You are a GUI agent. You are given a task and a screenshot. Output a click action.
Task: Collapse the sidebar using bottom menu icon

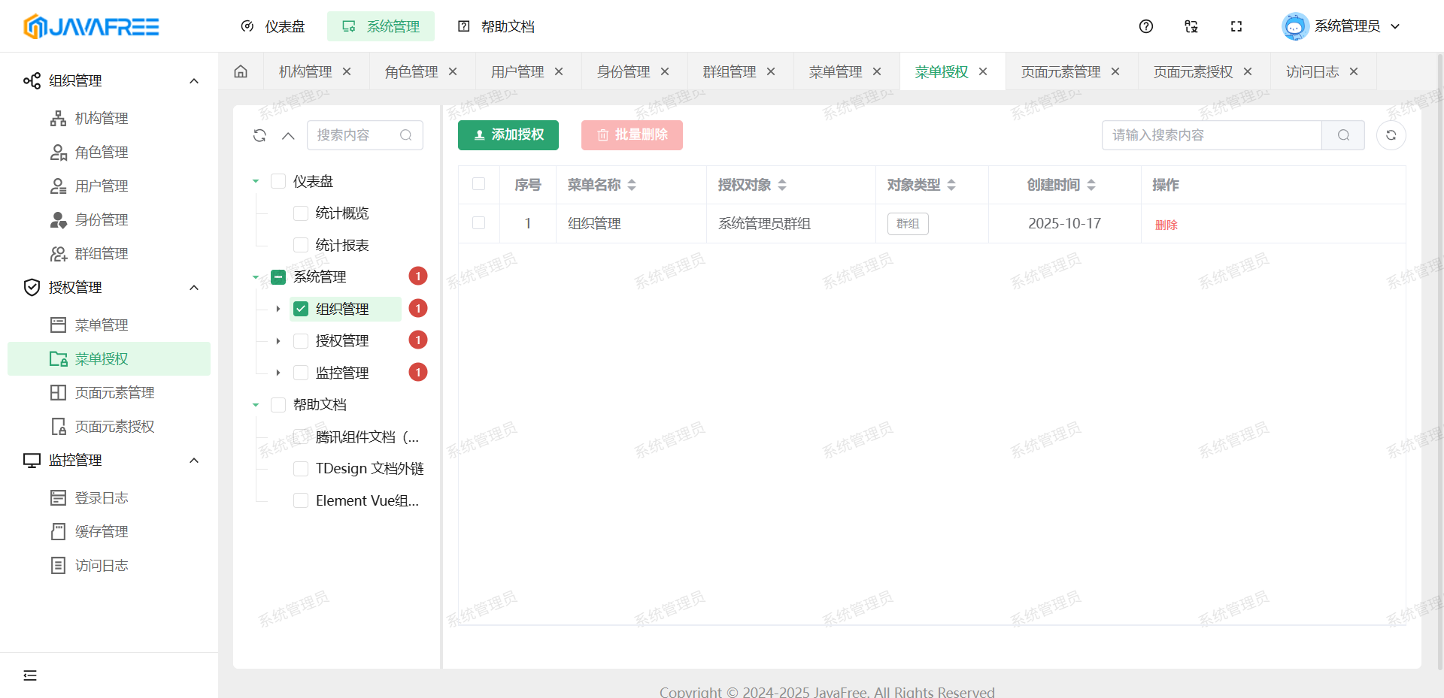click(30, 675)
